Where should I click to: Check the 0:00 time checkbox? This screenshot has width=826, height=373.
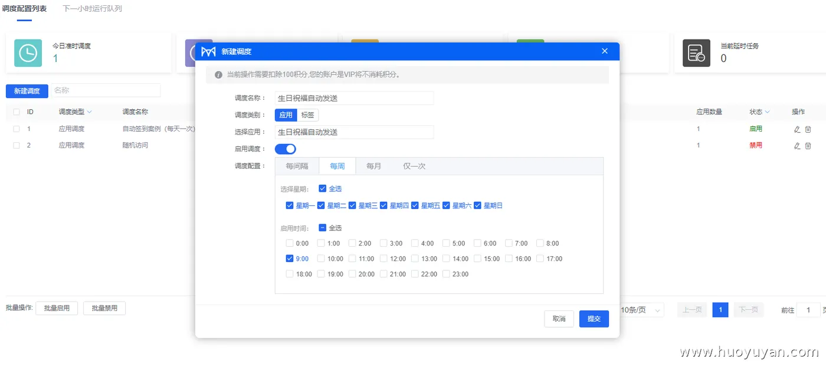(290, 243)
